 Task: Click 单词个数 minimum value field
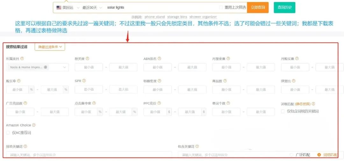point(226,112)
